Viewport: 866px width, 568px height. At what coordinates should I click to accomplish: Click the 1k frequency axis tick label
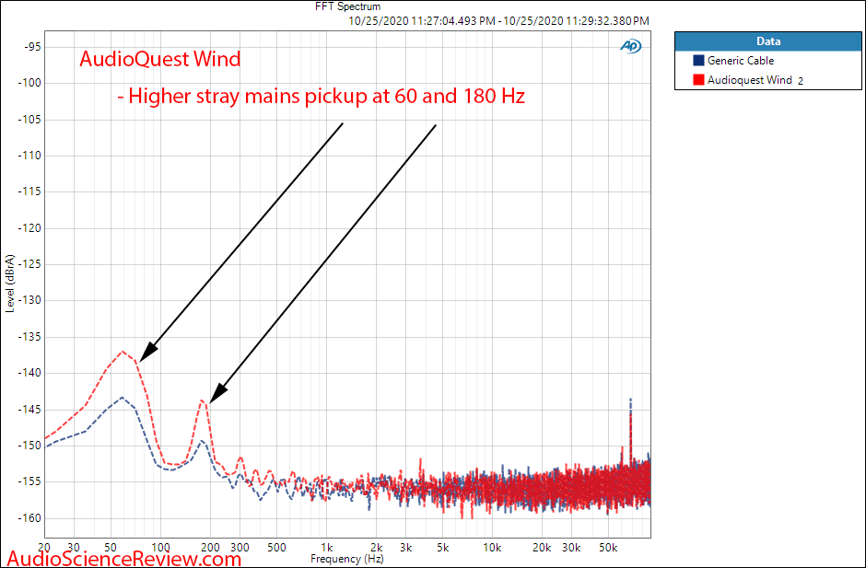327,548
